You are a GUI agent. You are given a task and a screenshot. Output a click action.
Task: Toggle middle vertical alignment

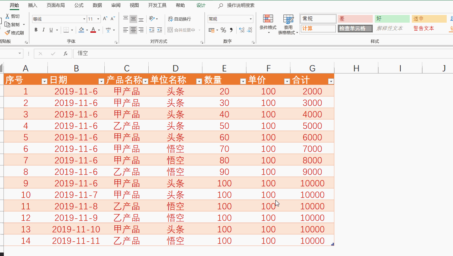tap(133, 19)
